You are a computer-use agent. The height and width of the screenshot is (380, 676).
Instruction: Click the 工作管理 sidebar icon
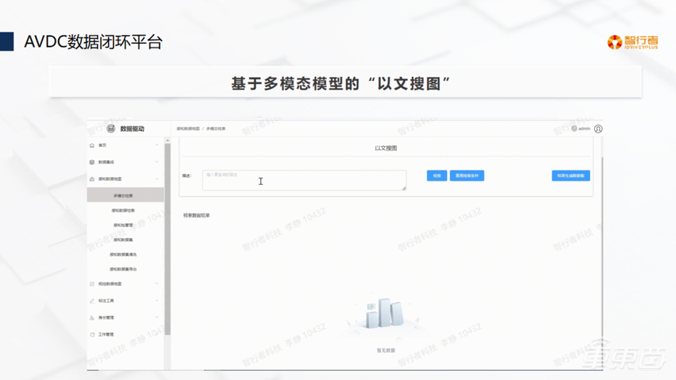click(x=92, y=335)
